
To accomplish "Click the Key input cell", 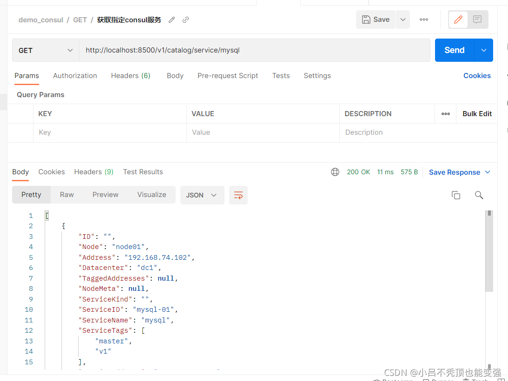I will coord(110,132).
